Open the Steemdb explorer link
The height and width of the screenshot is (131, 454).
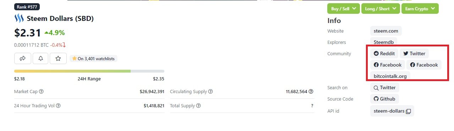click(383, 42)
